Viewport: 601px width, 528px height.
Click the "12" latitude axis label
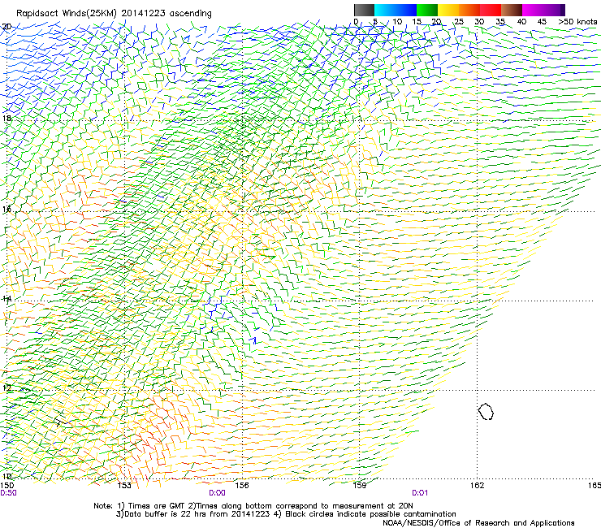(x=6, y=387)
